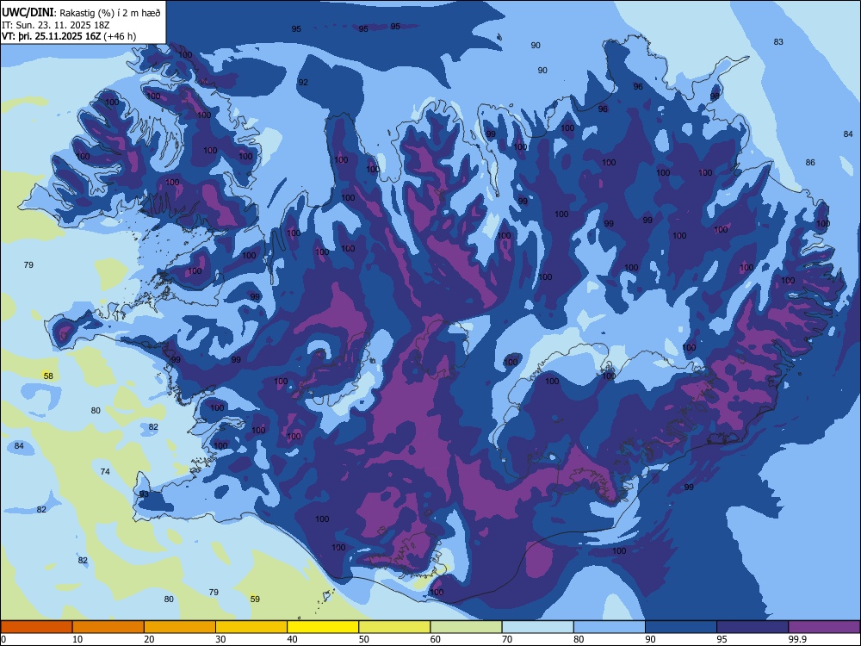Click the pale blue 70–80 legend swatch
The width and height of the screenshot is (861, 646).
537,627
